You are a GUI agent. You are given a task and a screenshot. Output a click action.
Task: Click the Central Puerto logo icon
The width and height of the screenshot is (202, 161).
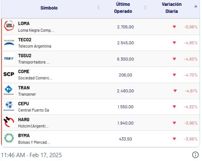9,106
